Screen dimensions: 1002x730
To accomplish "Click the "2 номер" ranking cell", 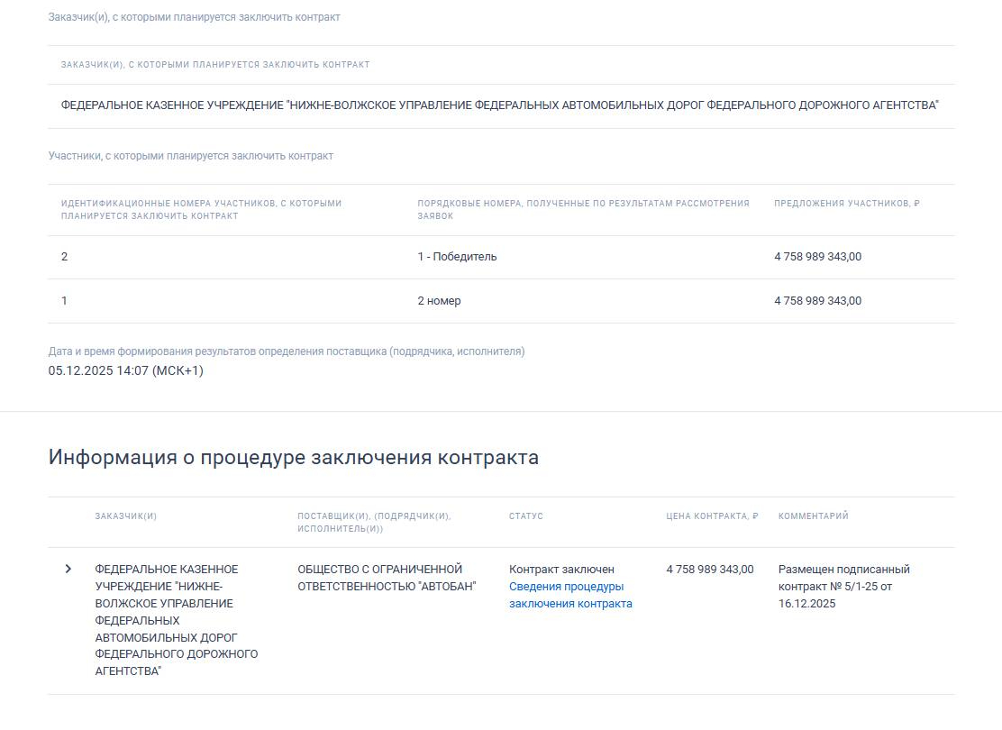I will 439,301.
